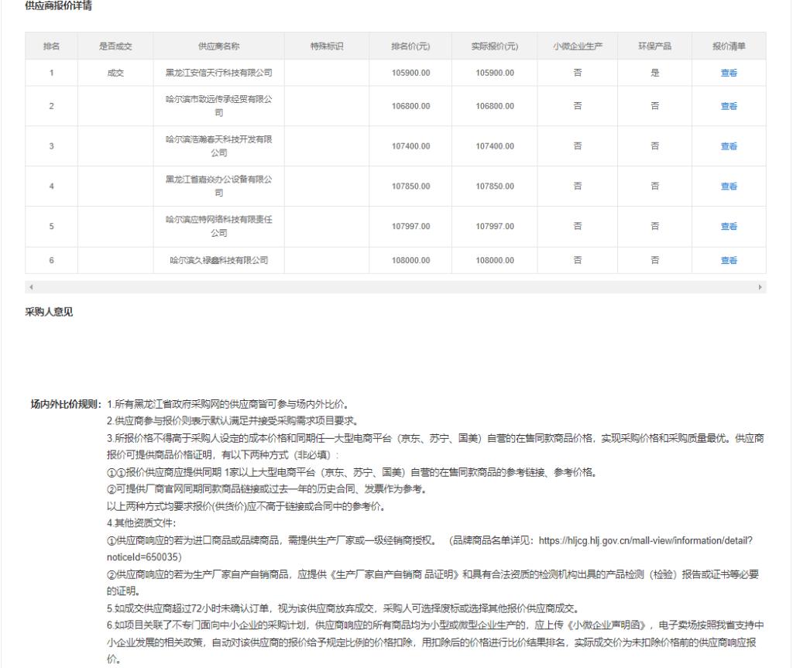Click the table's right scroll arrow
Viewport: 793px width, 668px height.
point(760,287)
